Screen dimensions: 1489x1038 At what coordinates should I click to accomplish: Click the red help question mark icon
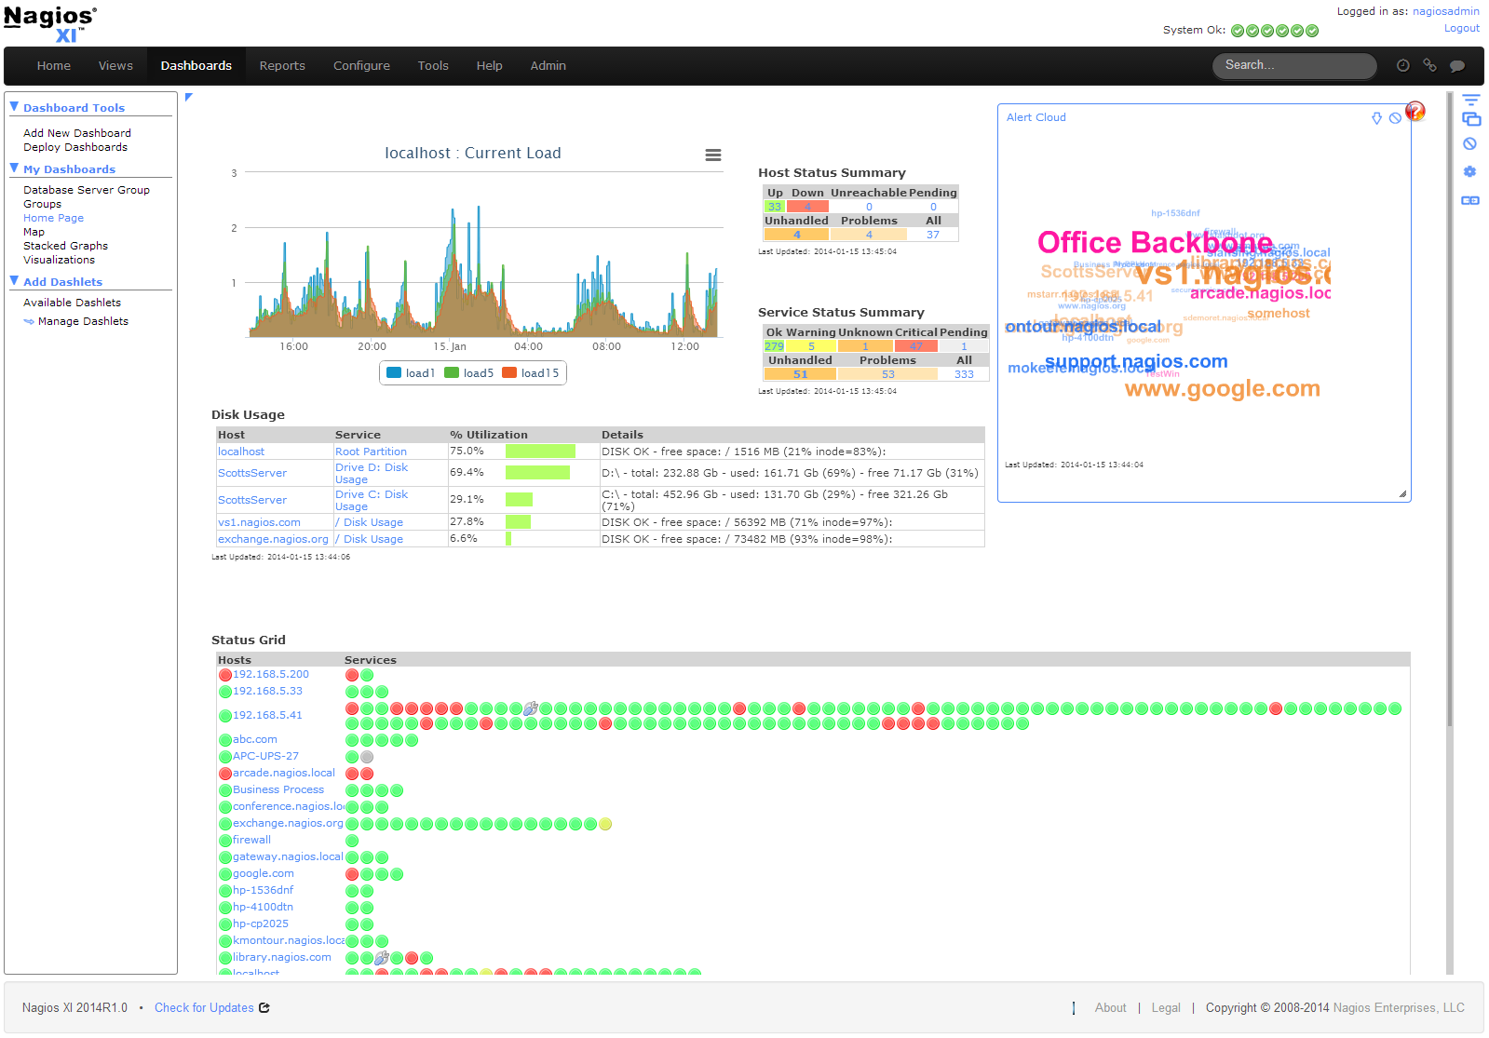[x=1415, y=112]
